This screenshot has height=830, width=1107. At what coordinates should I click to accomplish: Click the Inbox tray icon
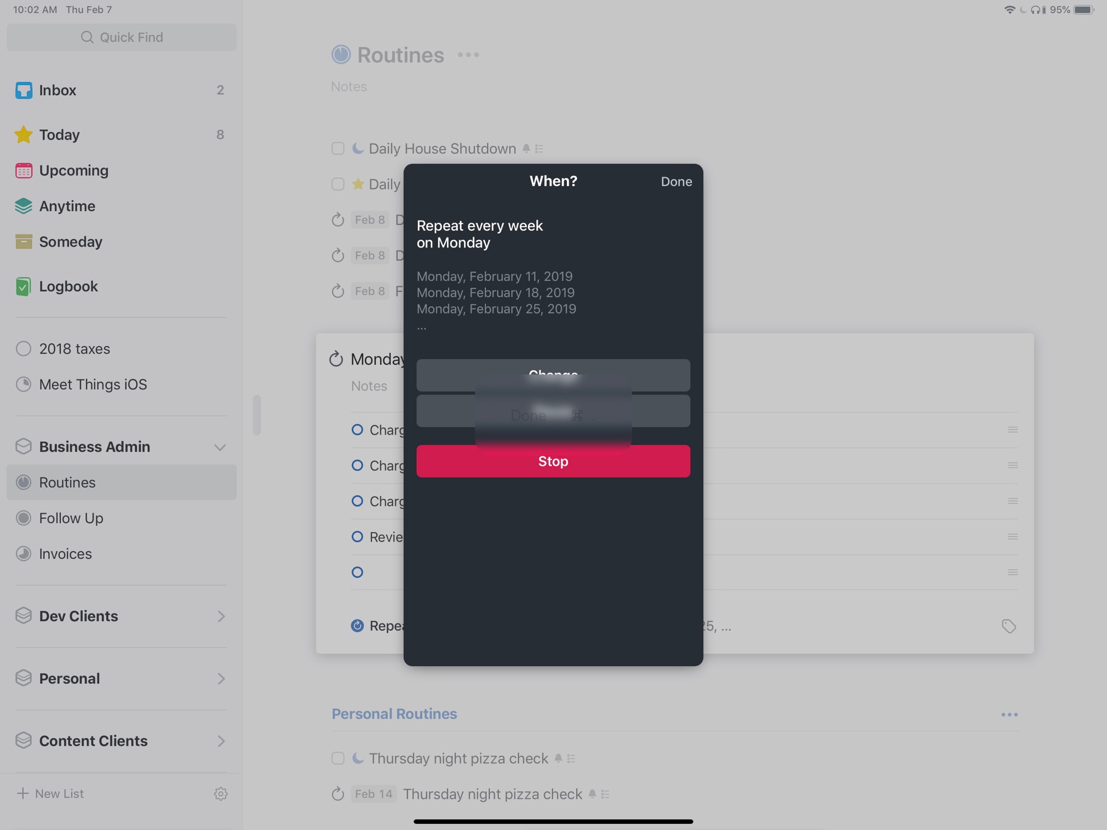click(x=24, y=90)
